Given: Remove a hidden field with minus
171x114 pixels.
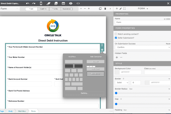Looking at the screenshot, I should [121, 57].
